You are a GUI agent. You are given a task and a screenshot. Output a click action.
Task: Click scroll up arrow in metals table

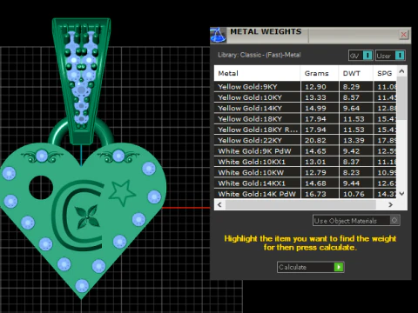[x=401, y=71]
